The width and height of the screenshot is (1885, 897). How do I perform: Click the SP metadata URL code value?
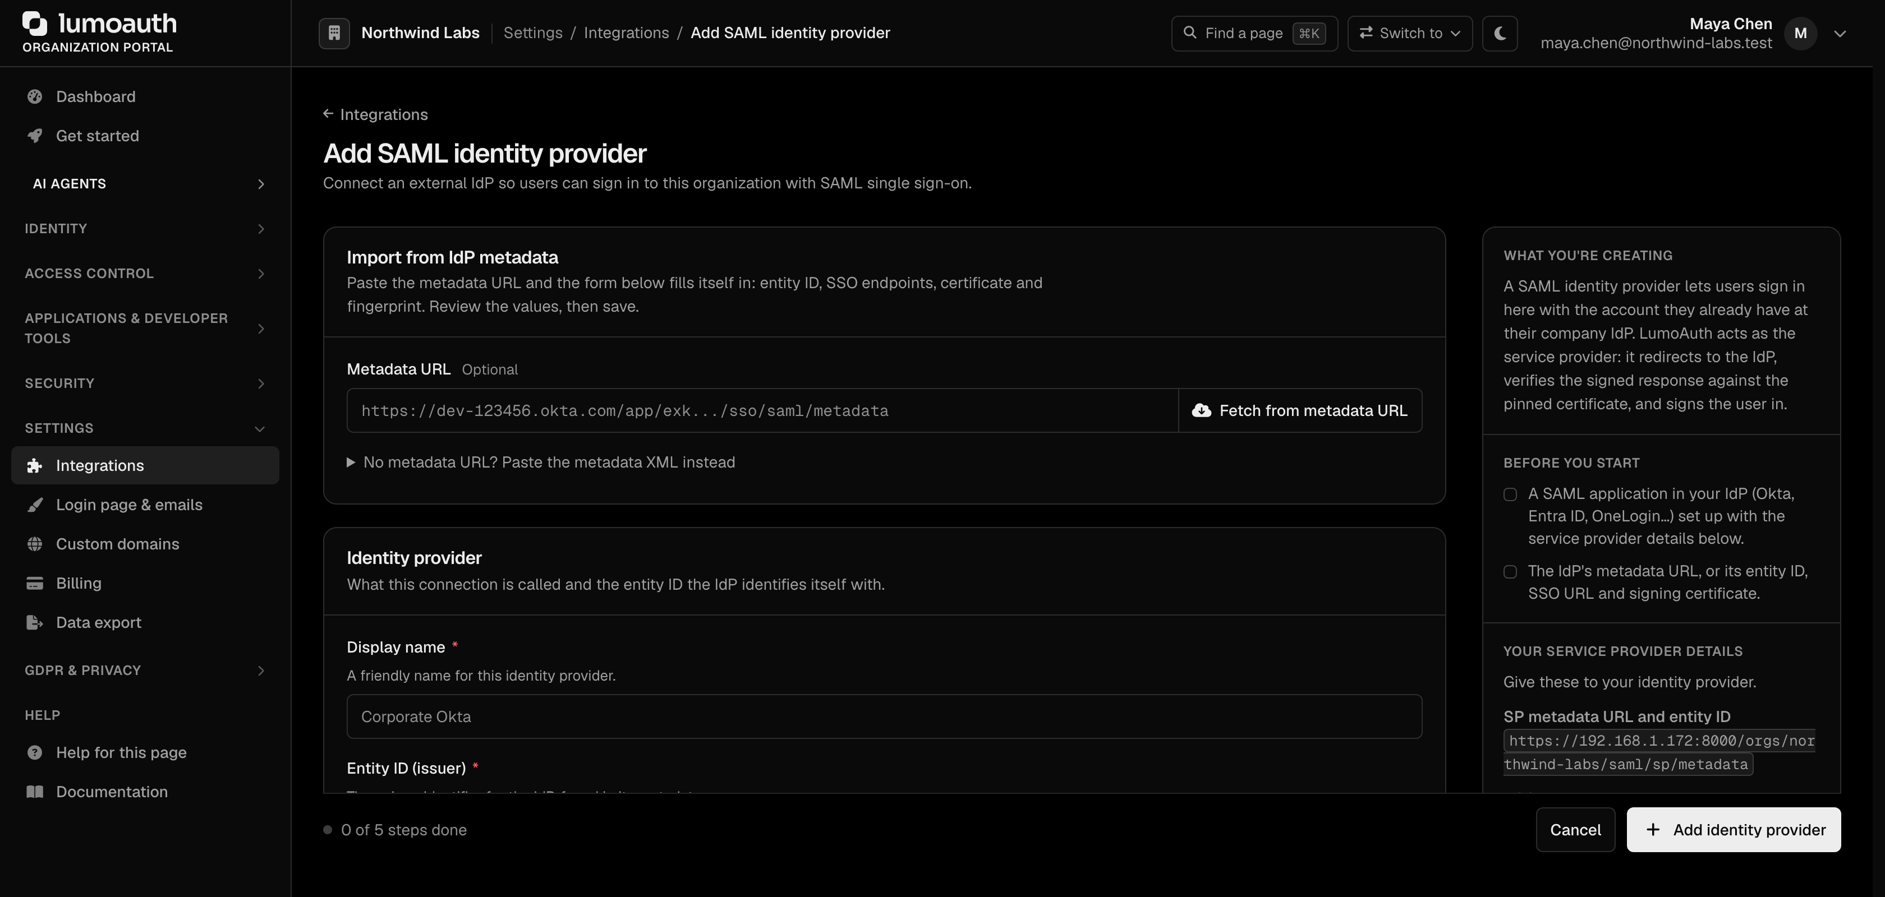(1659, 752)
